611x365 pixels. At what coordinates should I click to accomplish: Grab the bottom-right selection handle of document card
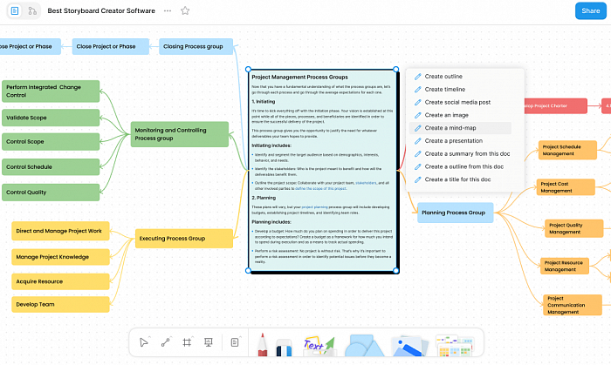pos(396,271)
